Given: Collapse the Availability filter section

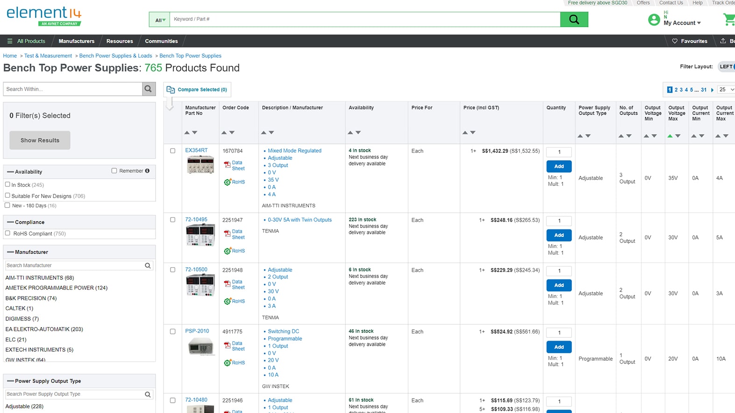Looking at the screenshot, I should pos(10,172).
